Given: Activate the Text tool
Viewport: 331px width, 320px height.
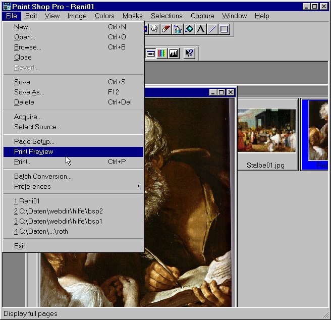Looking at the screenshot, I should 201,29.
